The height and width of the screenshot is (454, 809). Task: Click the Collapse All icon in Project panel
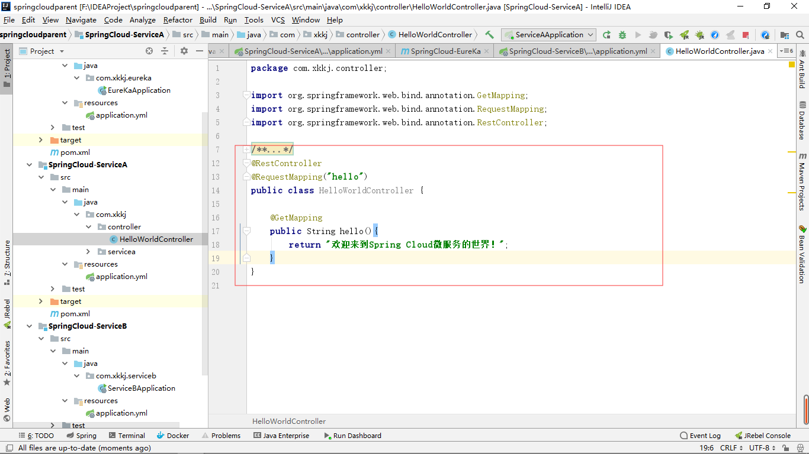point(165,51)
